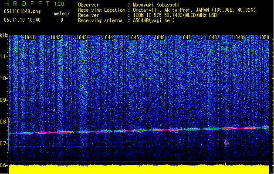The image size is (274, 174).
Task: Click the HROFFT 1.0.0 title text
Action: (x=34, y=3)
